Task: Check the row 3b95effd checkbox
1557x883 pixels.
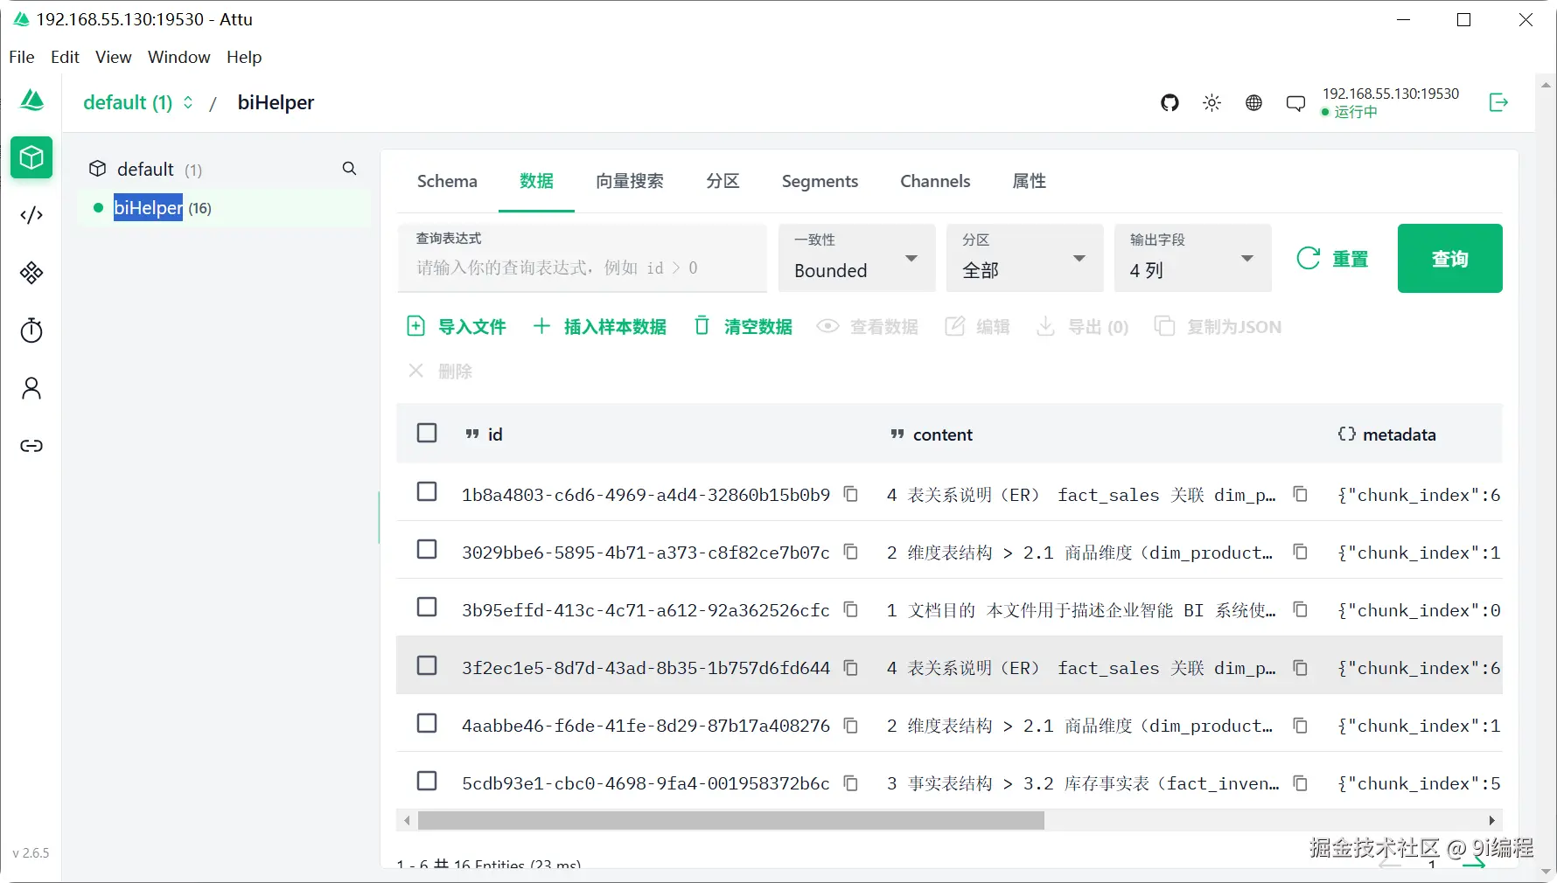Action: [427, 607]
